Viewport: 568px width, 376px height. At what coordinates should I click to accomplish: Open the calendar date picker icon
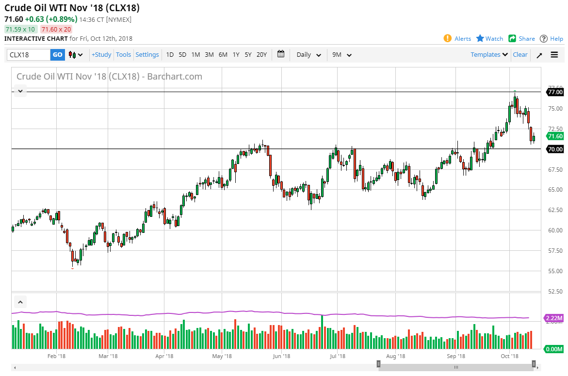point(280,54)
